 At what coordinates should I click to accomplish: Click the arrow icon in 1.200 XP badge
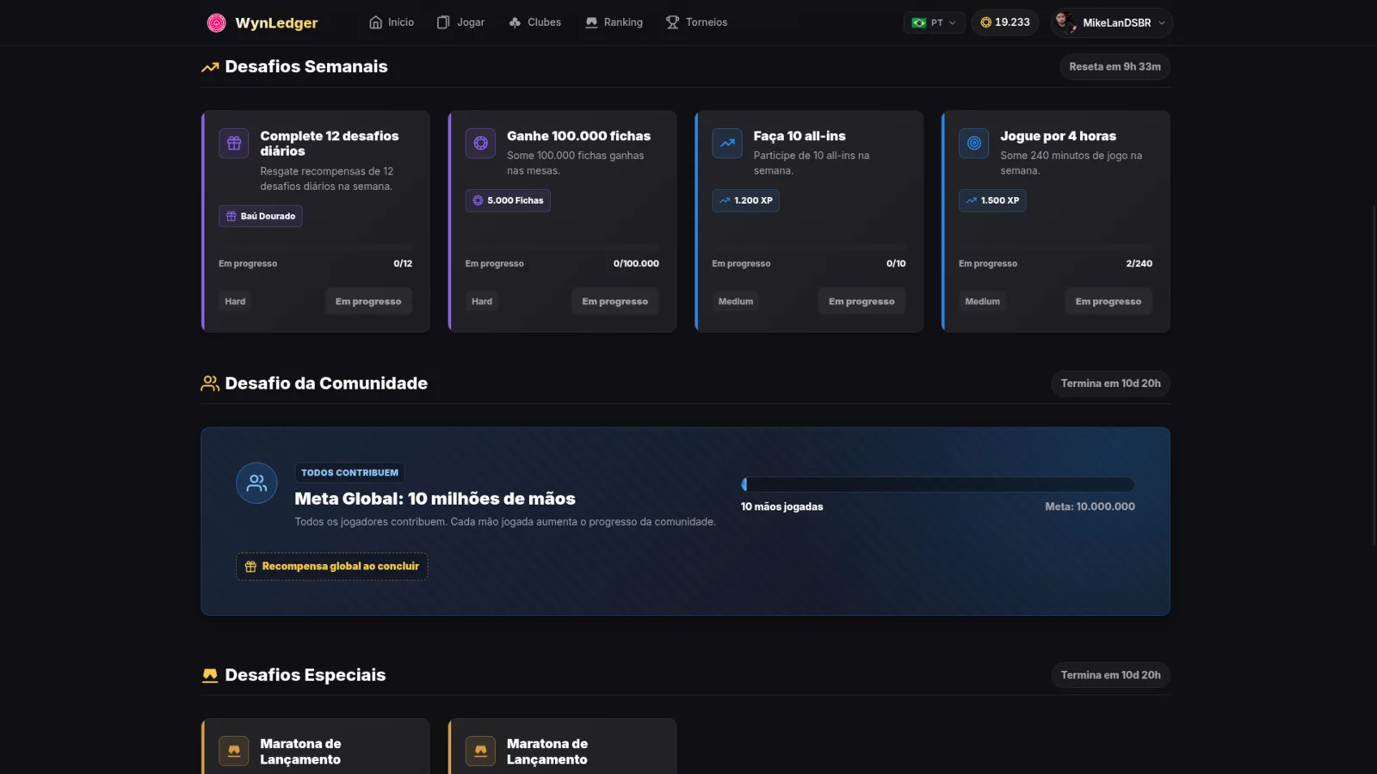point(725,200)
